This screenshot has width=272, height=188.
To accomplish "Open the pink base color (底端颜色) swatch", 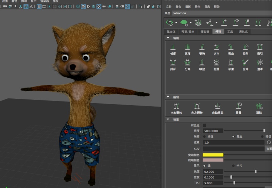I will [x=213, y=160].
